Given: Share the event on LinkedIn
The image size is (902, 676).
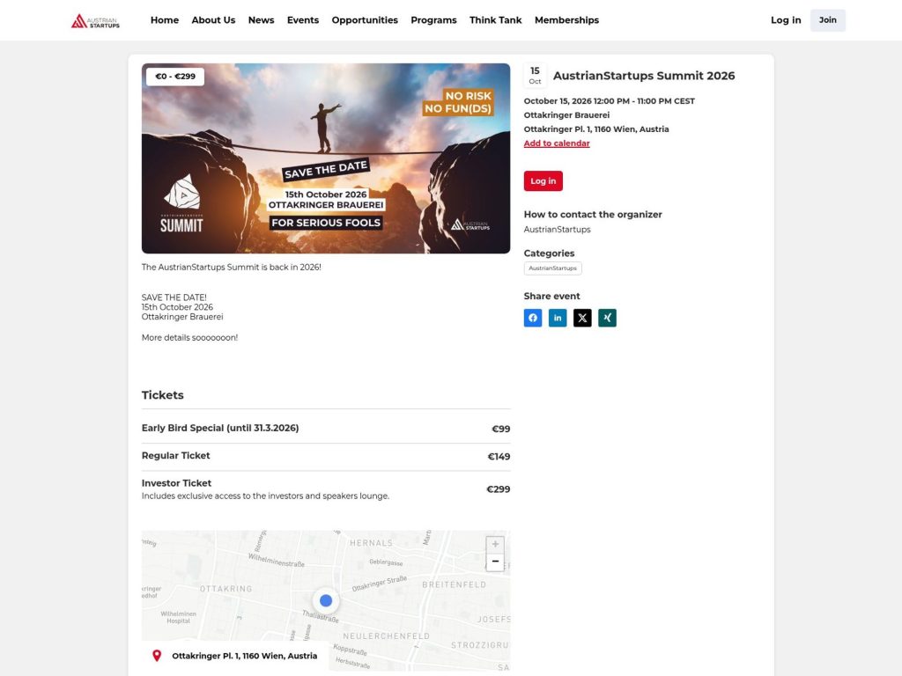Looking at the screenshot, I should coord(558,318).
